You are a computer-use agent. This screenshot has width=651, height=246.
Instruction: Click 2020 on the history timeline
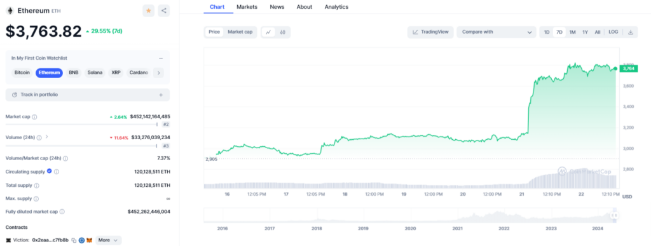410,229
